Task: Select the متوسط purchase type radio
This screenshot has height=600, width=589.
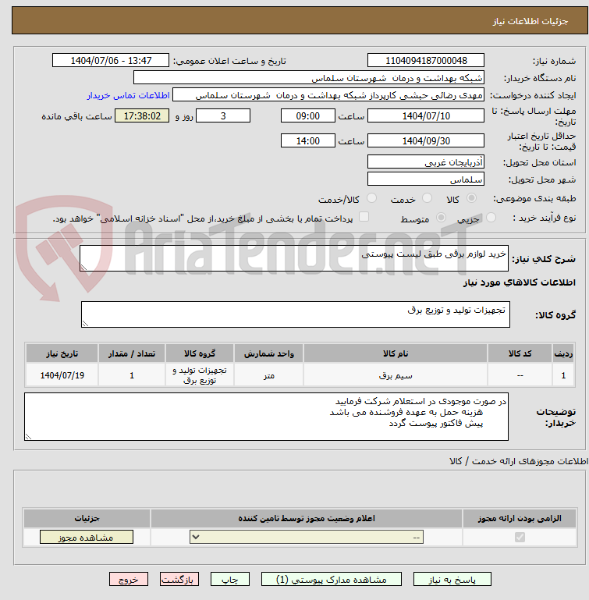Action: [x=442, y=218]
